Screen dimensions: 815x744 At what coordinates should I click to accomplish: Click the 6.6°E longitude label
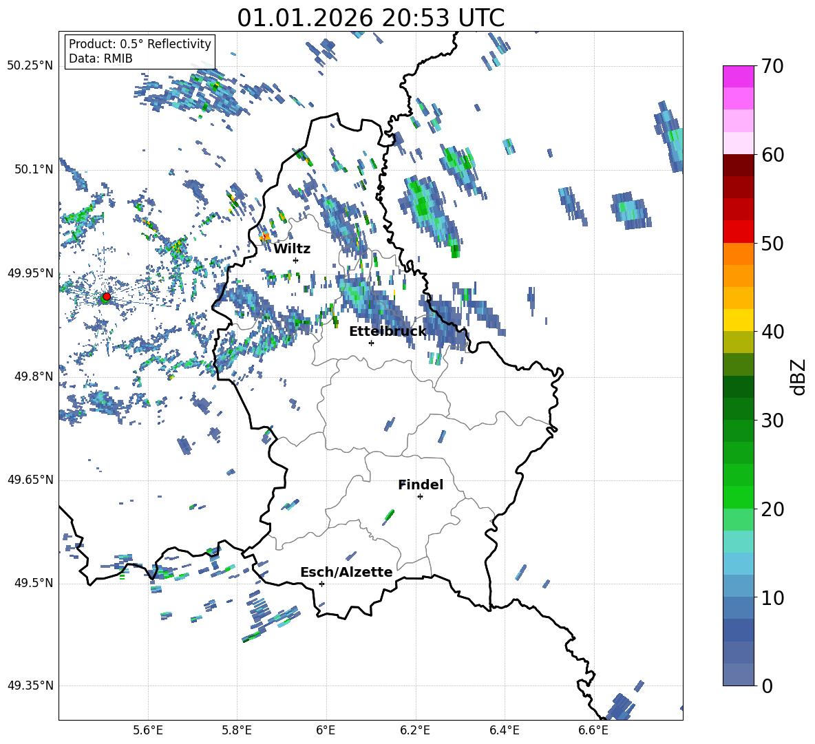pyautogui.click(x=593, y=730)
